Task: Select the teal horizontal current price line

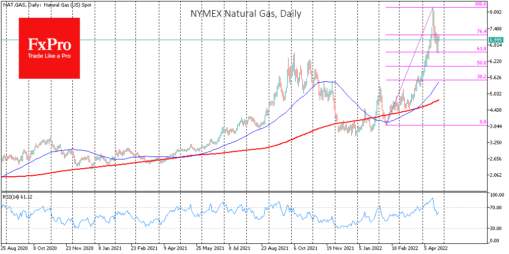Action: (244, 40)
